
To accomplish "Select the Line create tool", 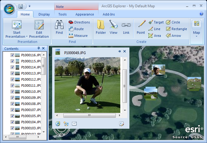I will [154, 29].
